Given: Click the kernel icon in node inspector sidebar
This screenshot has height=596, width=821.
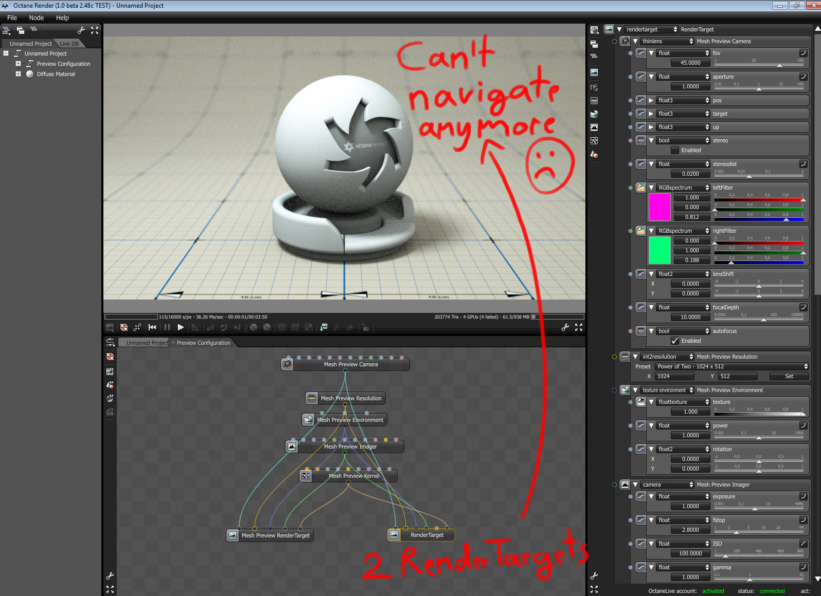Looking at the screenshot, I should click(594, 141).
